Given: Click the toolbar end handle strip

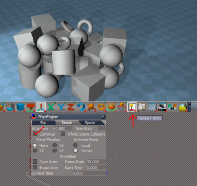Looking at the screenshot, I should [x=189, y=107].
